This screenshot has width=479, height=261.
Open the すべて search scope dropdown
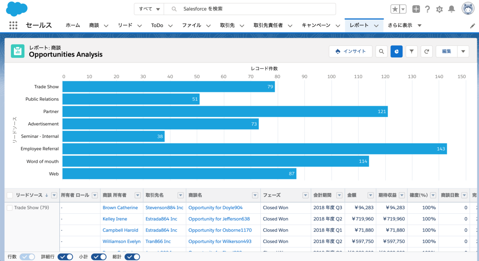pos(149,9)
